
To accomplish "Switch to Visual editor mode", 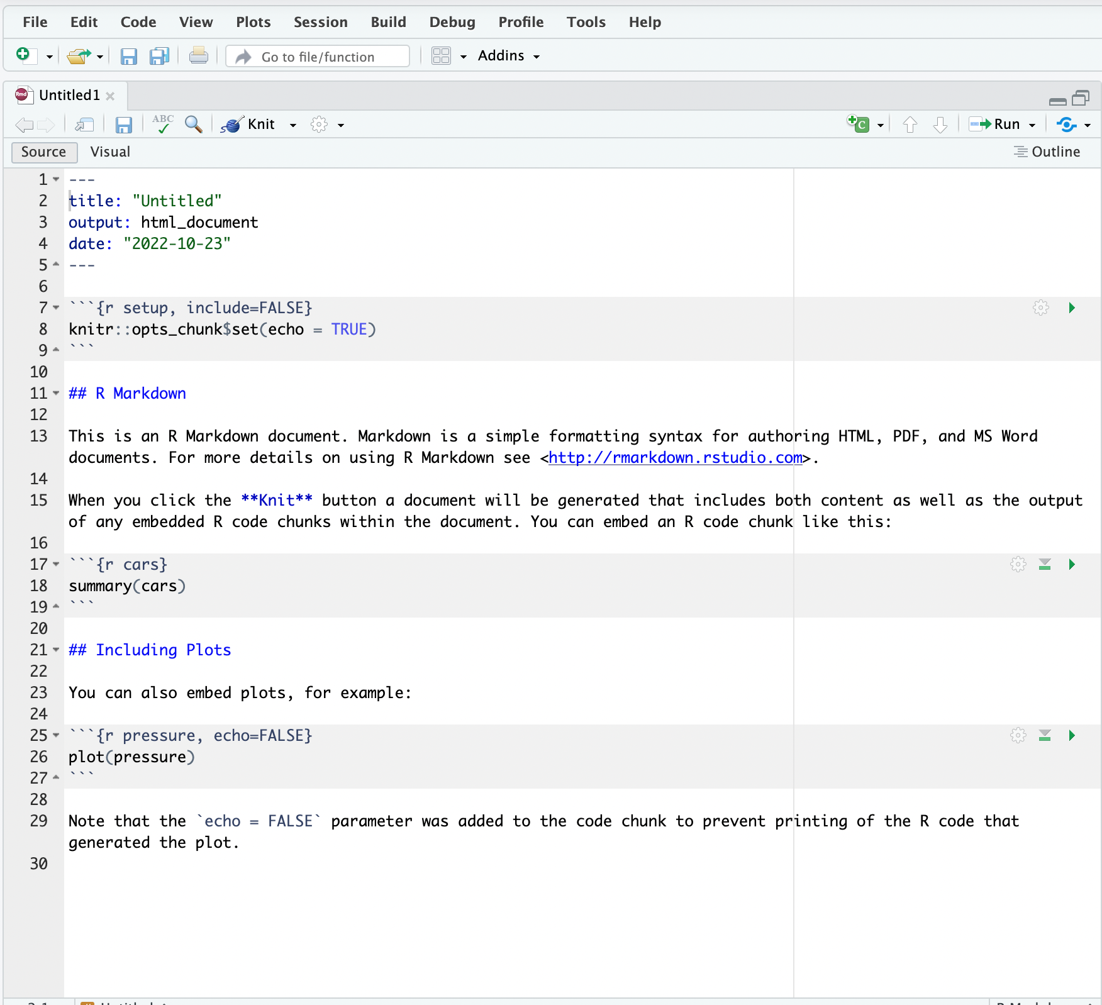I will (x=110, y=152).
